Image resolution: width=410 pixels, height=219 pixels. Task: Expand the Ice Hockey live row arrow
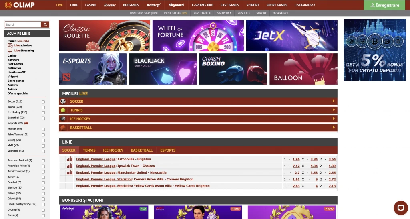pos(334,118)
